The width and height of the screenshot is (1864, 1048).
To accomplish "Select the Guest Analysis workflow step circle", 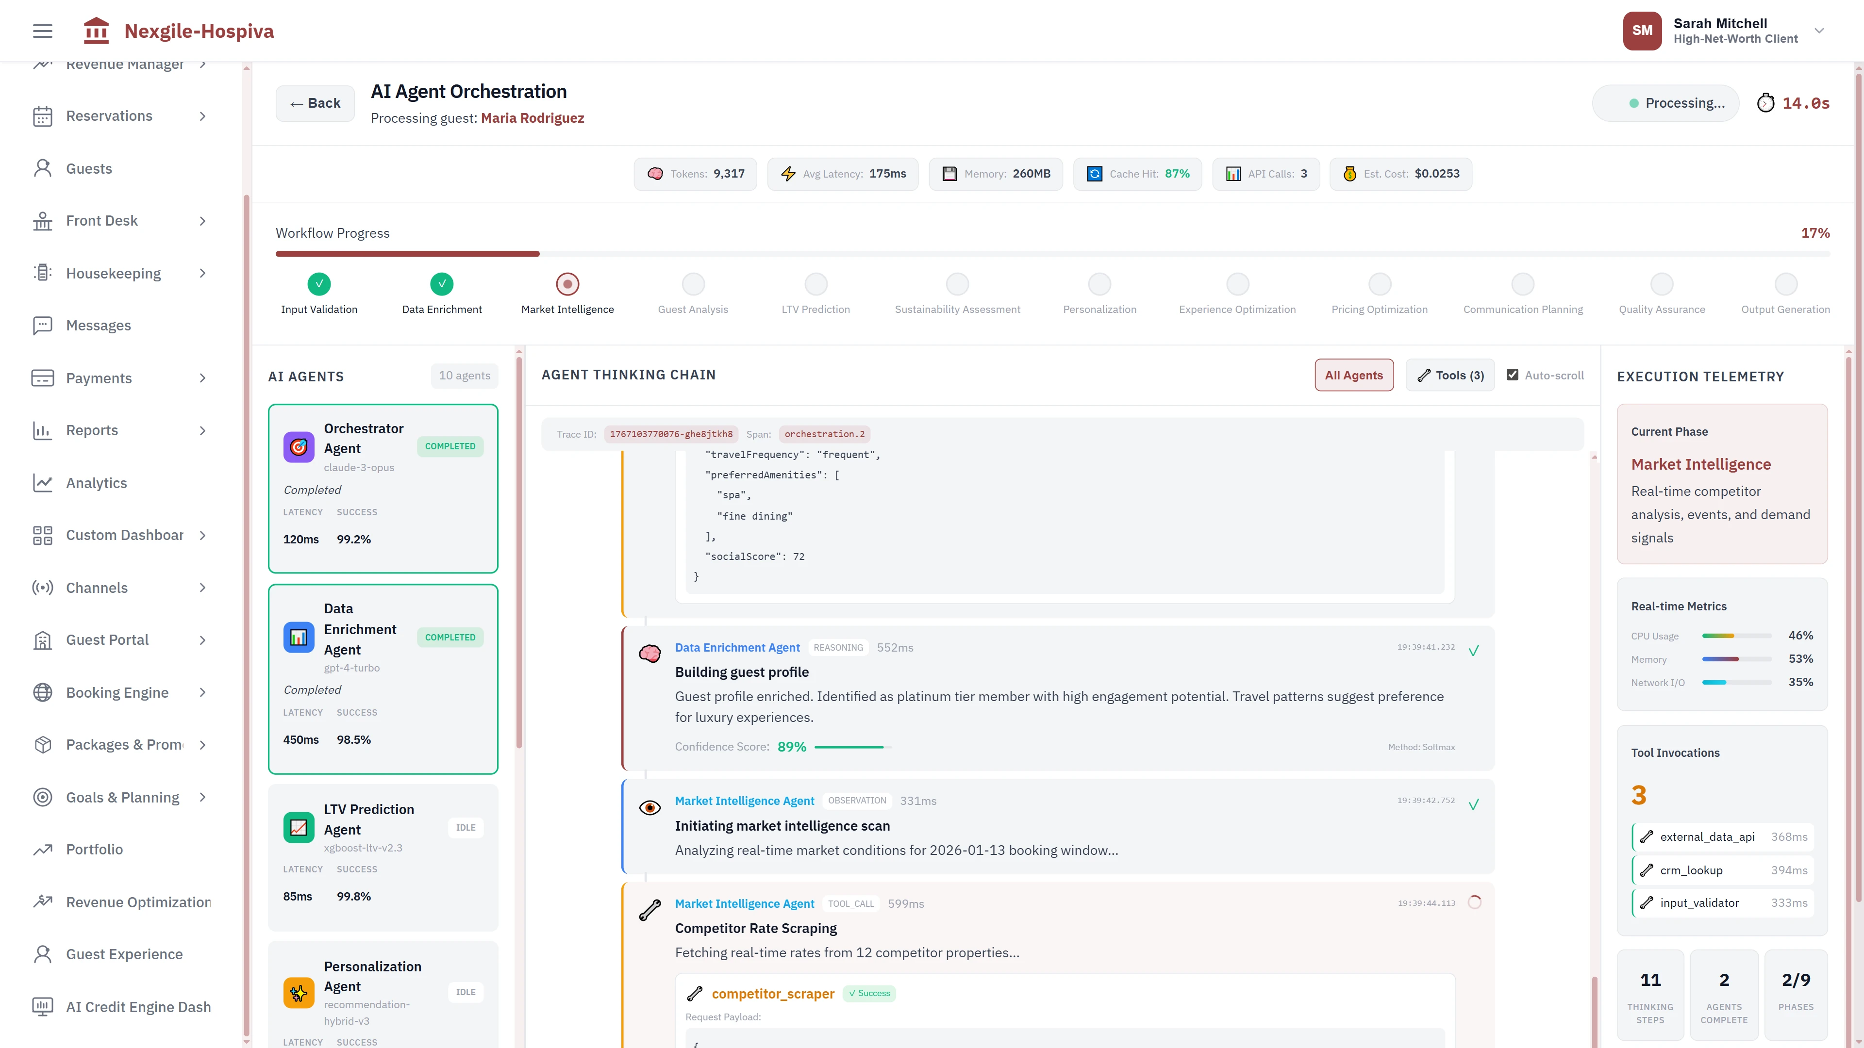I will point(693,283).
